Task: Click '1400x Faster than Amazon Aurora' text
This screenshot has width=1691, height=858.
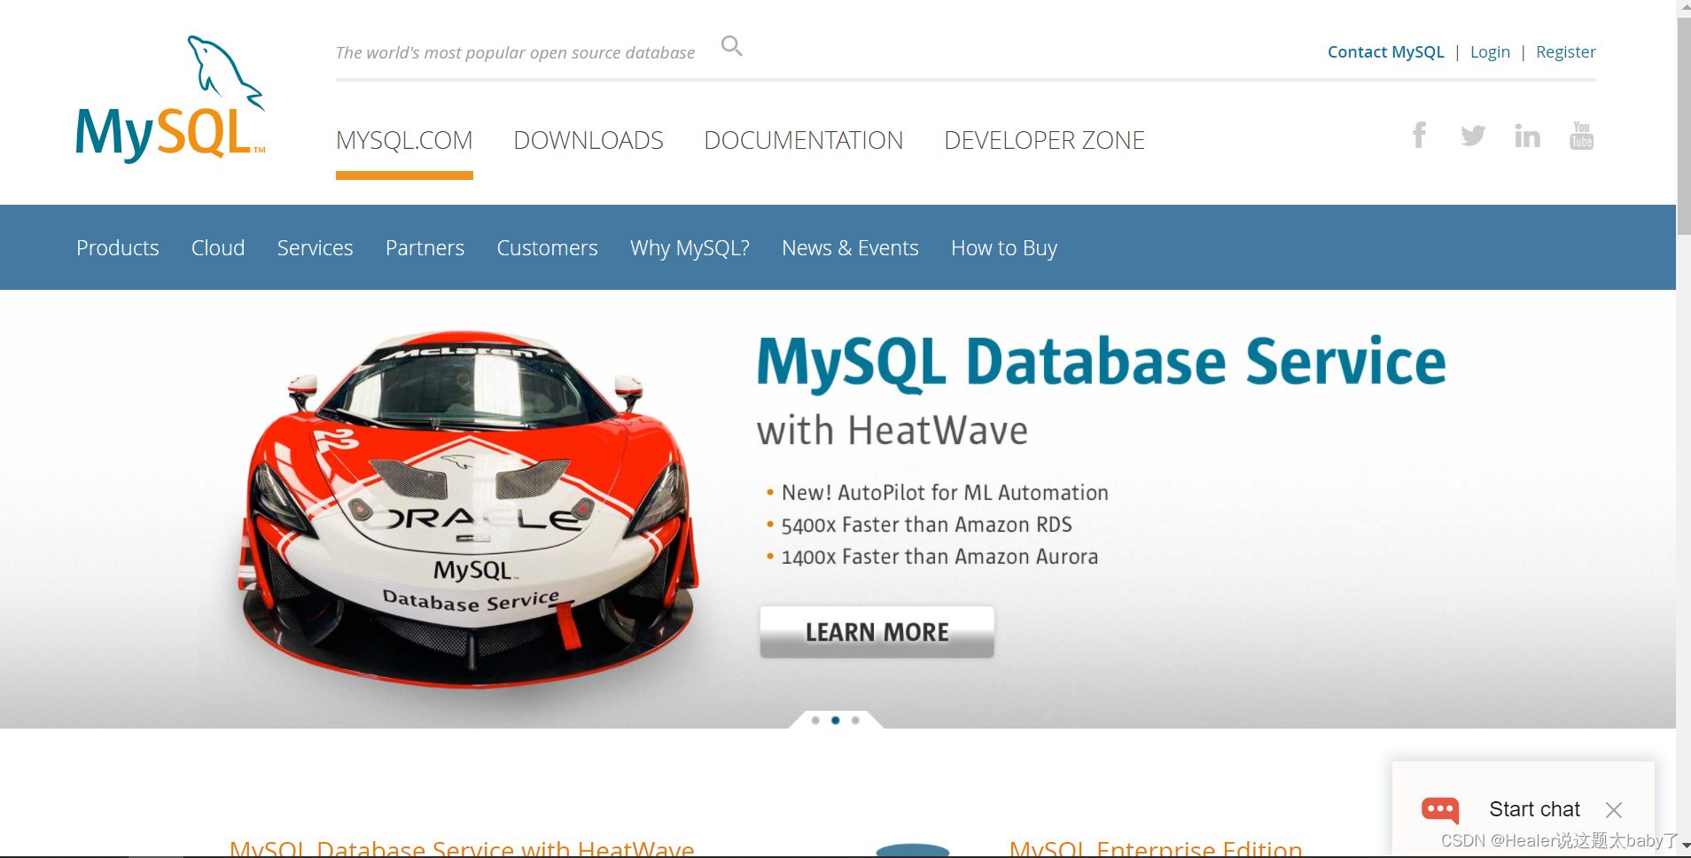Action: (x=939, y=557)
